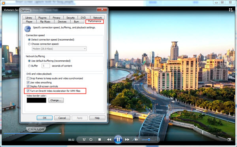Click the full screen view icon
The image size is (237, 147).
point(229,140)
